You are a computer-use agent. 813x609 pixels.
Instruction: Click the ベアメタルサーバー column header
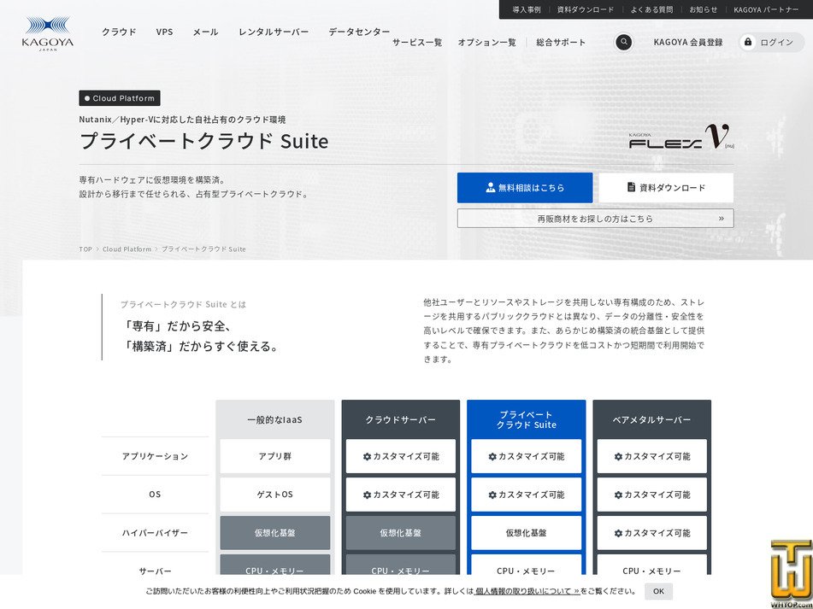651,419
